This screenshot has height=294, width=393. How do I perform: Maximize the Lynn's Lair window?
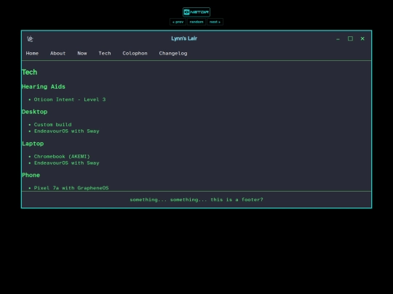click(350, 38)
